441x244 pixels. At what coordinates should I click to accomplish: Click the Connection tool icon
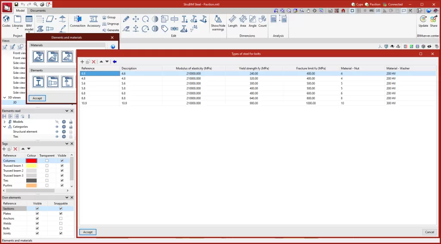coord(78,20)
